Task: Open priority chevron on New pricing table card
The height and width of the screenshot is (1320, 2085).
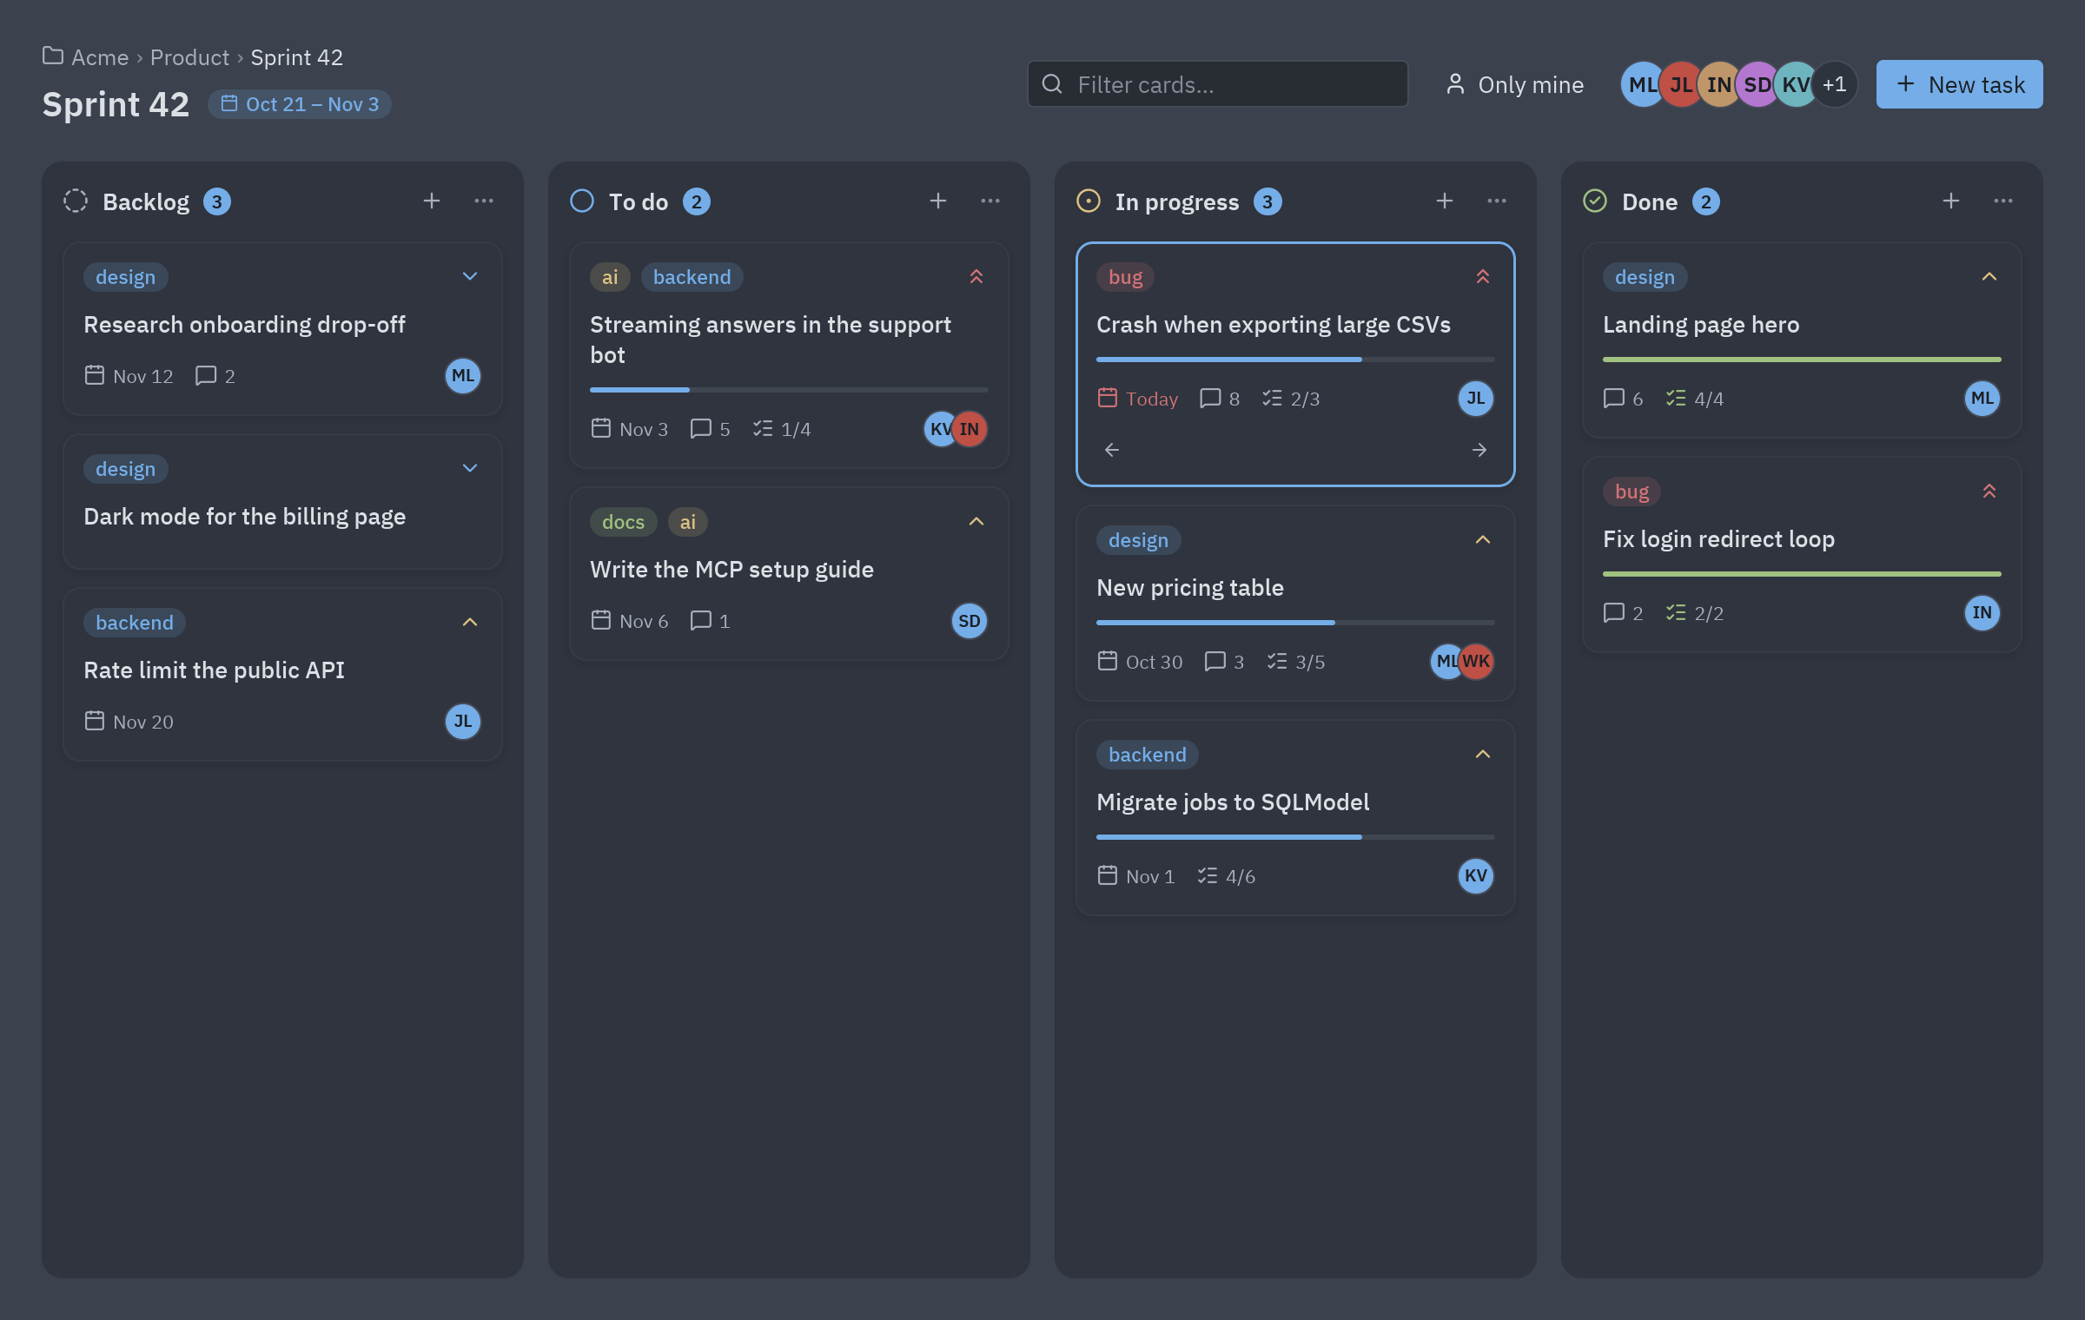Action: coord(1483,540)
